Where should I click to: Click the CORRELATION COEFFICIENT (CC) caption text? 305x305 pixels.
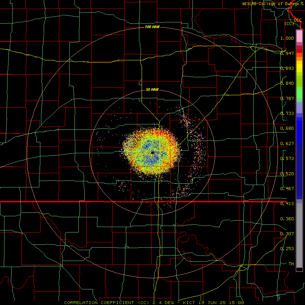107,303
